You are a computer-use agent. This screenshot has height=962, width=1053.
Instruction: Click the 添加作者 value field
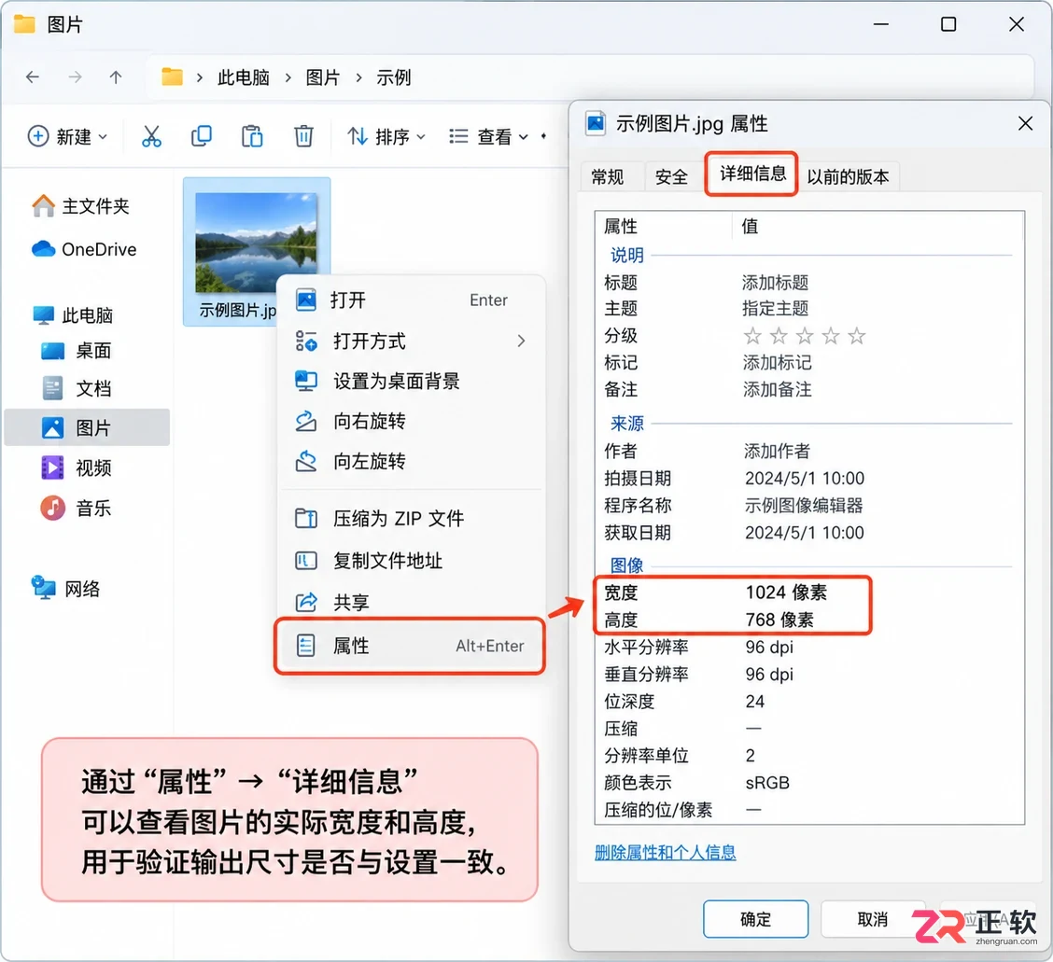coord(777,451)
